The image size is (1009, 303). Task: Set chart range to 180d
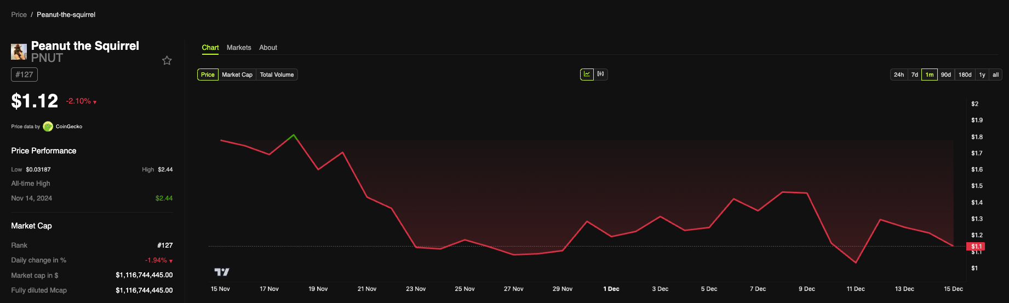[965, 75]
